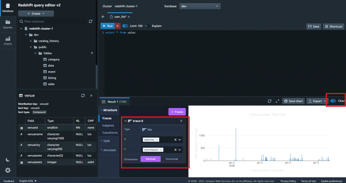The height and width of the screenshot is (183, 346).
Task: Open the English (US) language menu
Action: point(28,181)
